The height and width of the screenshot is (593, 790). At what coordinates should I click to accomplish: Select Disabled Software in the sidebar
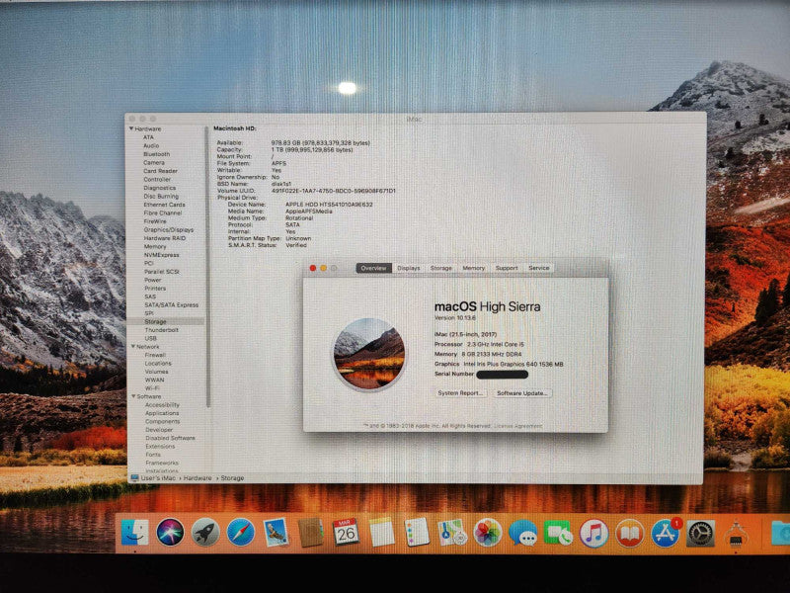[170, 438]
